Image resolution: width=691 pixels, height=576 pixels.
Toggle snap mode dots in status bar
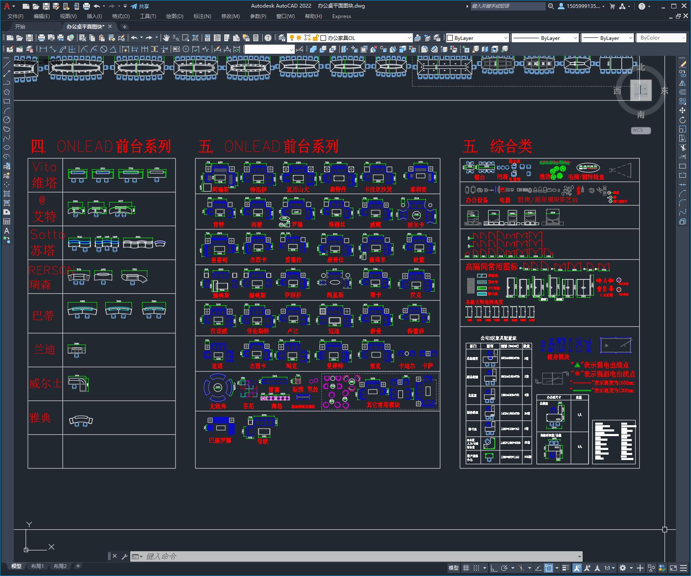click(x=476, y=568)
